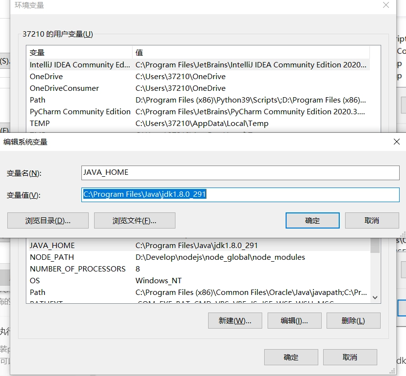Screen dimensions: 406x376
Task: Open the 浏览文件(F)... browse file button
Action: [135, 221]
